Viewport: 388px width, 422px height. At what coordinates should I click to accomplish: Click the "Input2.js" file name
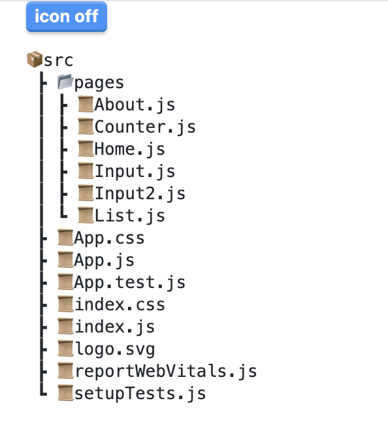tap(140, 194)
